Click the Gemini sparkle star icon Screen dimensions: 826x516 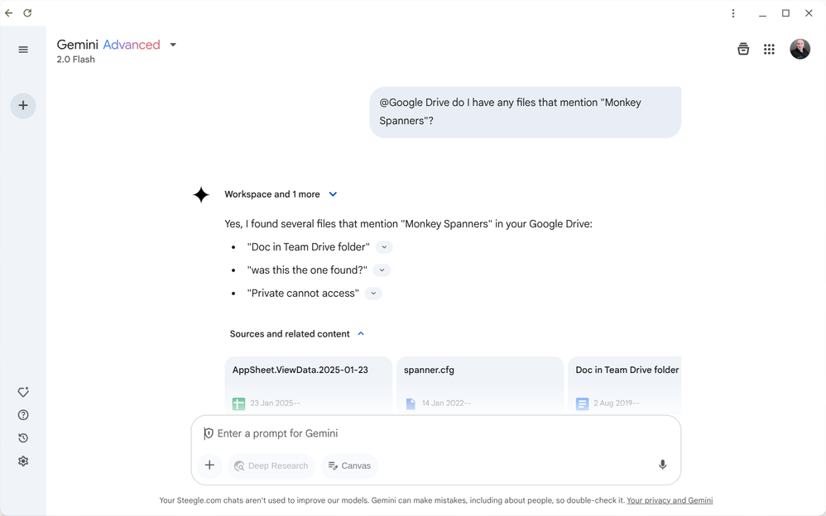coord(200,195)
